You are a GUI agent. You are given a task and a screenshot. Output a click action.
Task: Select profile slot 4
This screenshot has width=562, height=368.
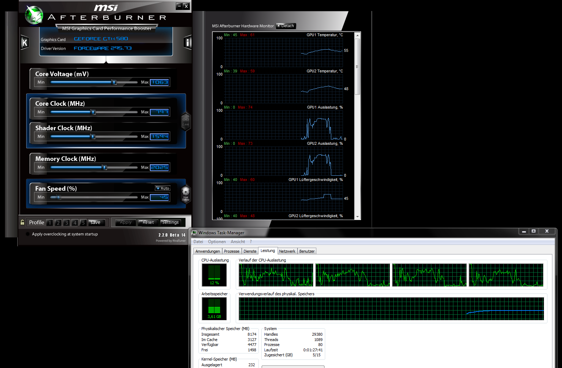[75, 223]
